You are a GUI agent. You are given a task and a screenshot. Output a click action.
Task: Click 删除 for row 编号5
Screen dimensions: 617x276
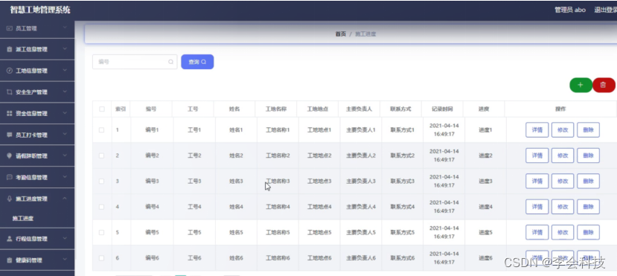588,232
